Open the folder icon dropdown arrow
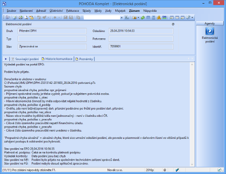226x174 pixels. [138, 18]
